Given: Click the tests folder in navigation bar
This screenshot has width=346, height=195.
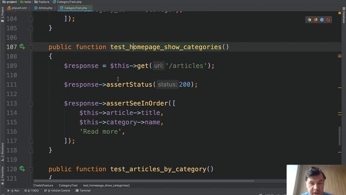Looking at the screenshot, I should coord(25,2).
